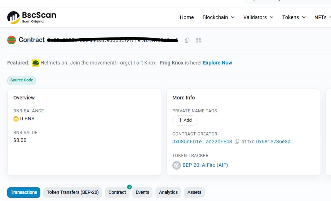Expand the Validators dropdown menu
The height and width of the screenshot is (201, 331).
coord(258,17)
